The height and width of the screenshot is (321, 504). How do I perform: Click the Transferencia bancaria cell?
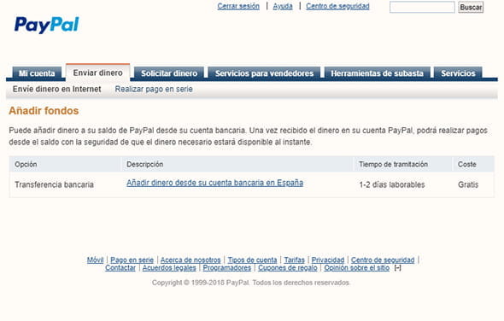(54, 184)
